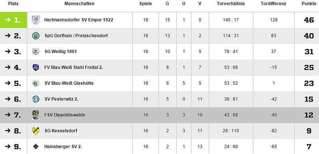
Task: Select the Hainsberger SV 2. team name
Action: point(63,147)
